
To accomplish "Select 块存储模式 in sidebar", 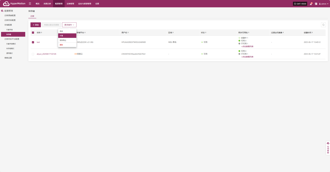I will [10, 48].
